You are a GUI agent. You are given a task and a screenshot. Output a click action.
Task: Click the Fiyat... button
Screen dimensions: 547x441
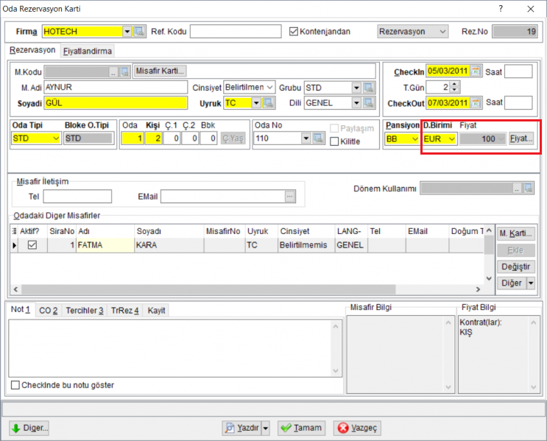point(521,138)
